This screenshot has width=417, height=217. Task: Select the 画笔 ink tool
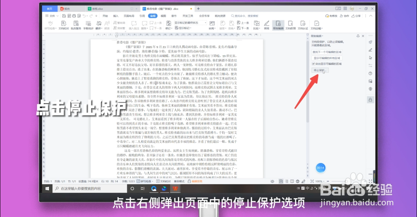[266, 25]
